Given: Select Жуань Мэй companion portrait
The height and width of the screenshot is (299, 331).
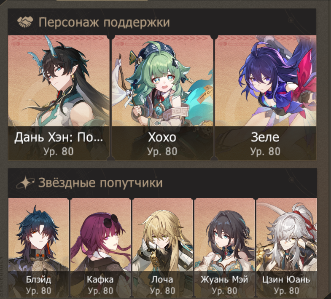Looking at the screenshot, I should (x=225, y=248).
